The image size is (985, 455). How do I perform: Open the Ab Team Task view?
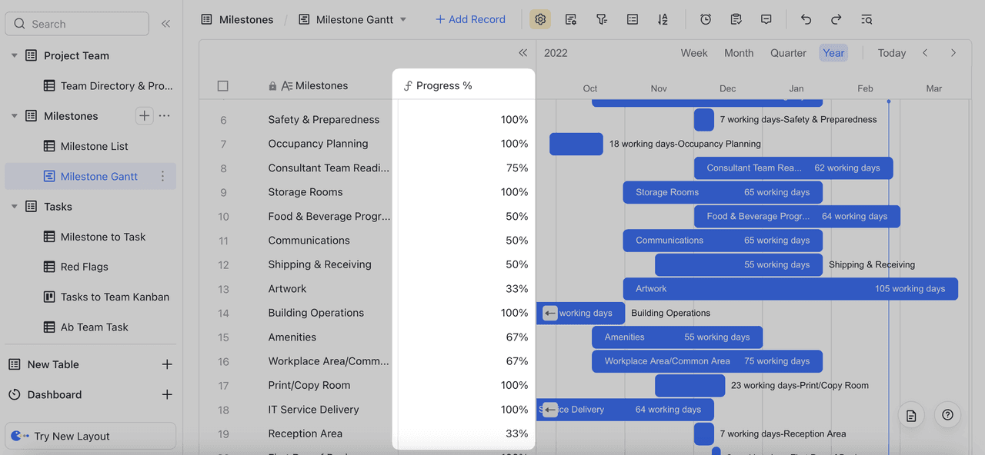(90, 327)
